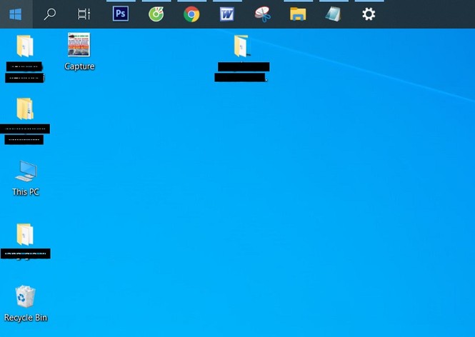The image size is (475, 337).
Task: Launch Photoshop from the taskbar
Action: (121, 14)
